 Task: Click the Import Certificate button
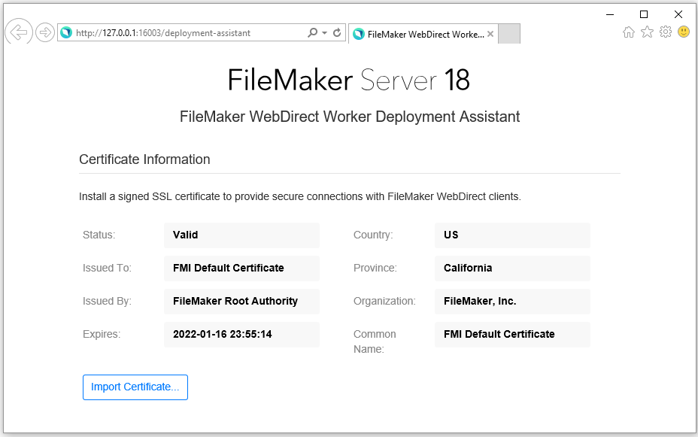click(x=135, y=387)
